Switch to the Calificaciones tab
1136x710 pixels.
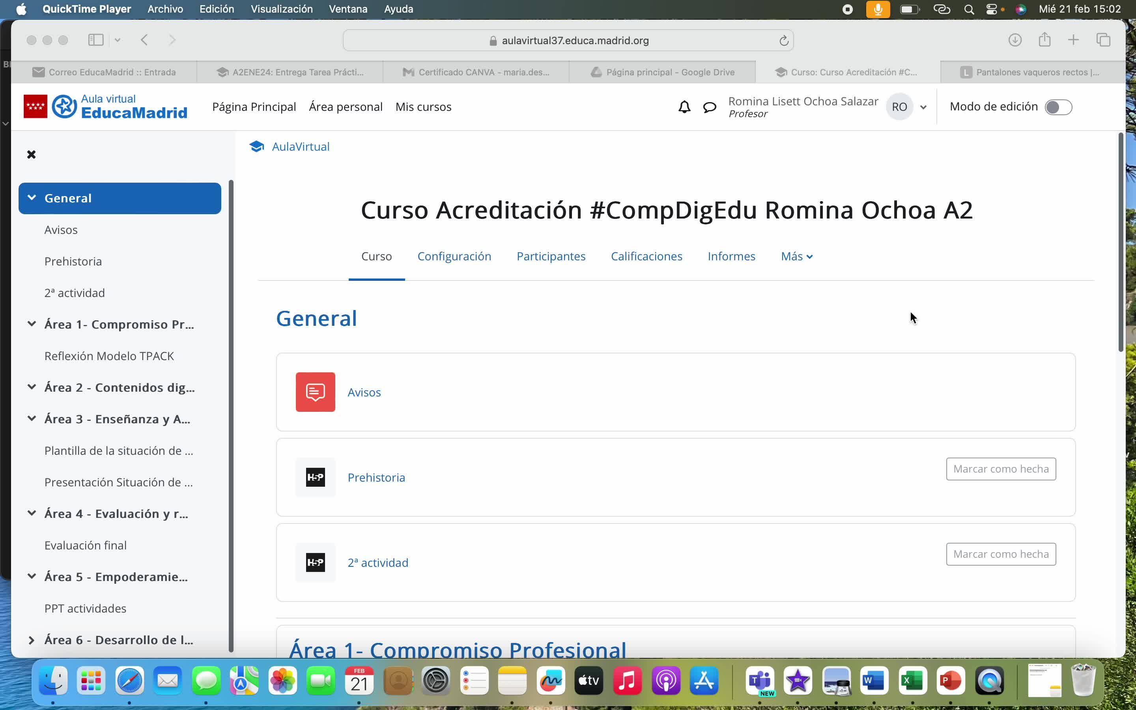[x=646, y=256]
